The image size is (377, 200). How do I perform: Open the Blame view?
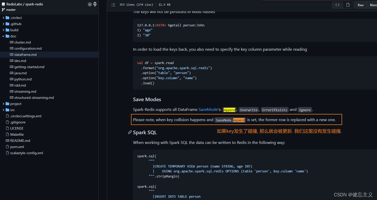373,5
